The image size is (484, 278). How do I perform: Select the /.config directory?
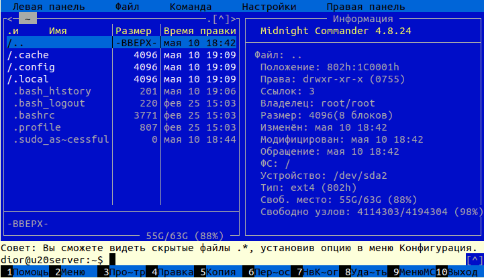pyautogui.click(x=122, y=67)
